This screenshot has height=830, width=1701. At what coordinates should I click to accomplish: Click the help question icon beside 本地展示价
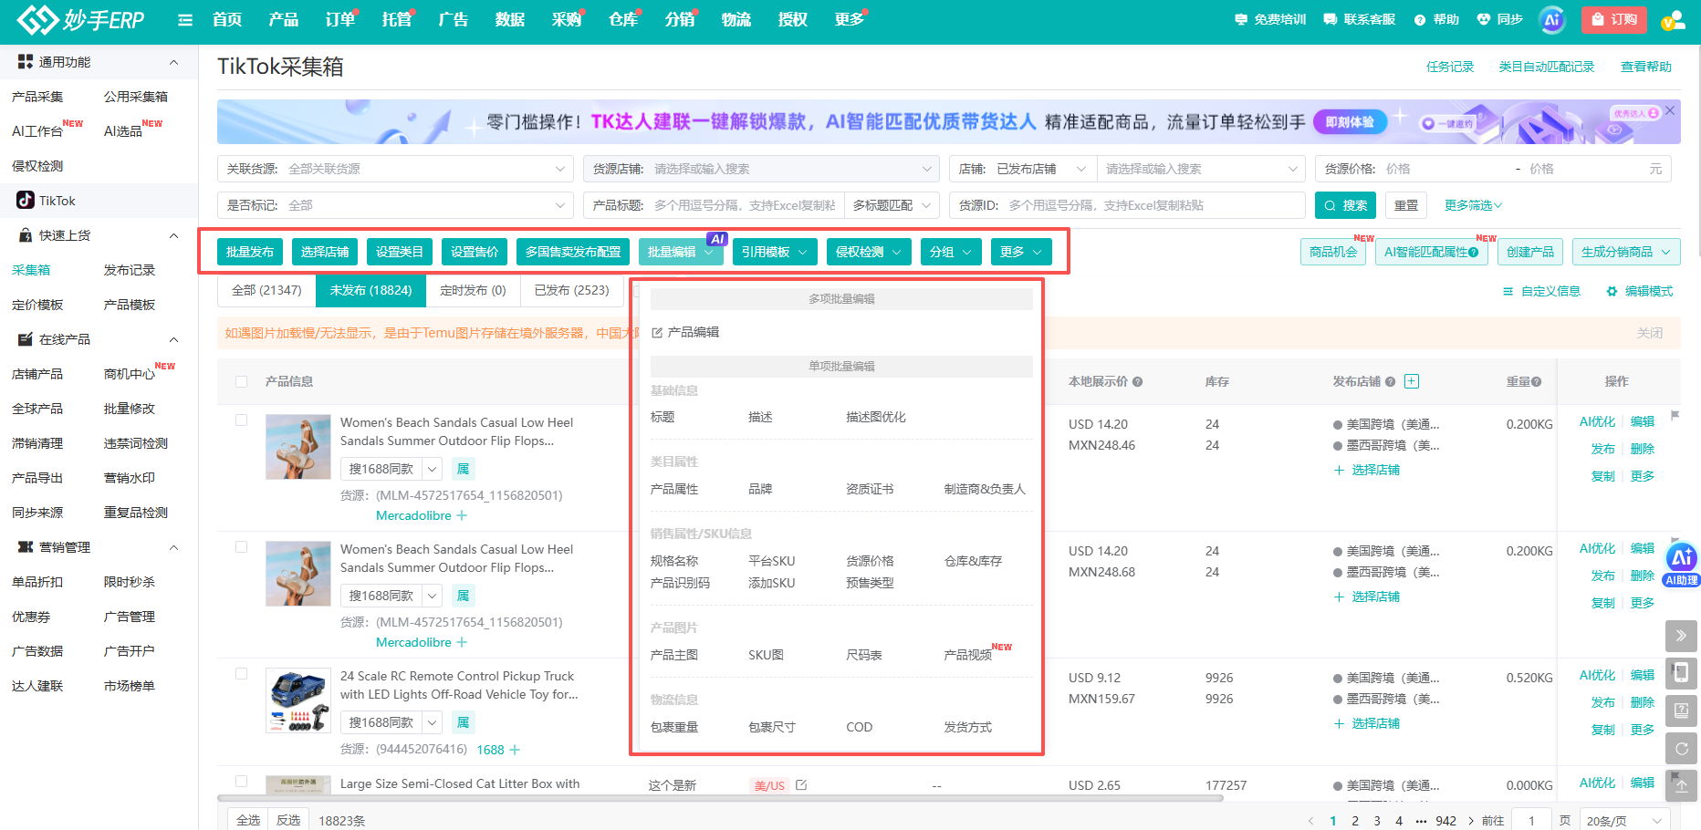click(x=1138, y=382)
